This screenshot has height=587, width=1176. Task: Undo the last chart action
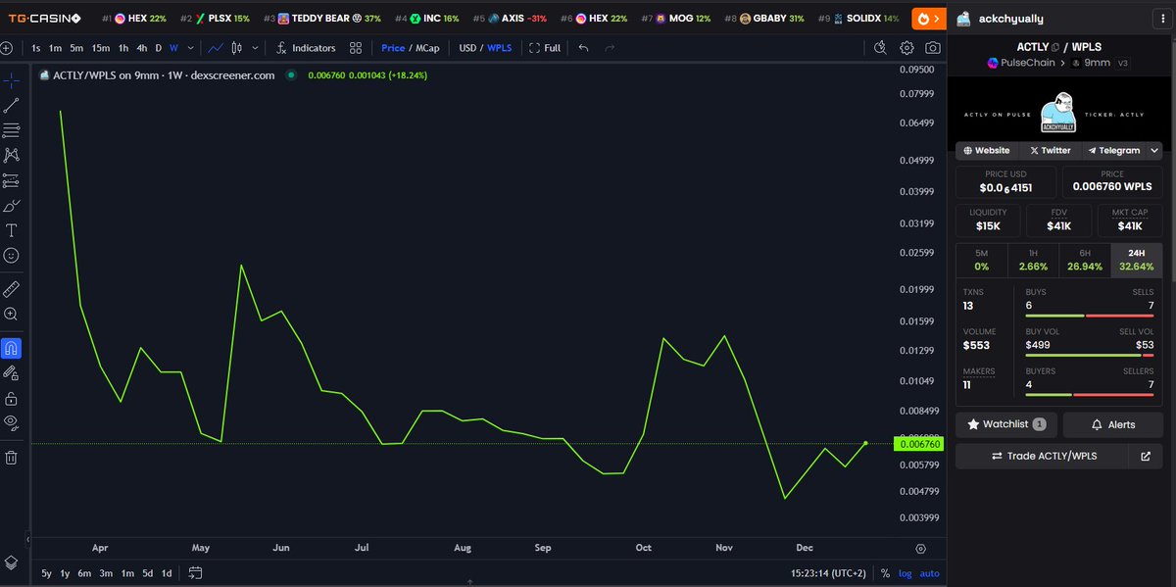(583, 48)
